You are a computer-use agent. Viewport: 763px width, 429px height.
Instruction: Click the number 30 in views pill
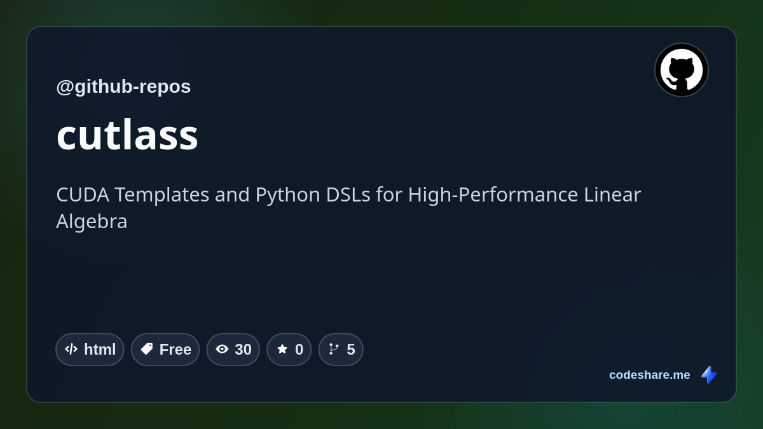tap(243, 350)
